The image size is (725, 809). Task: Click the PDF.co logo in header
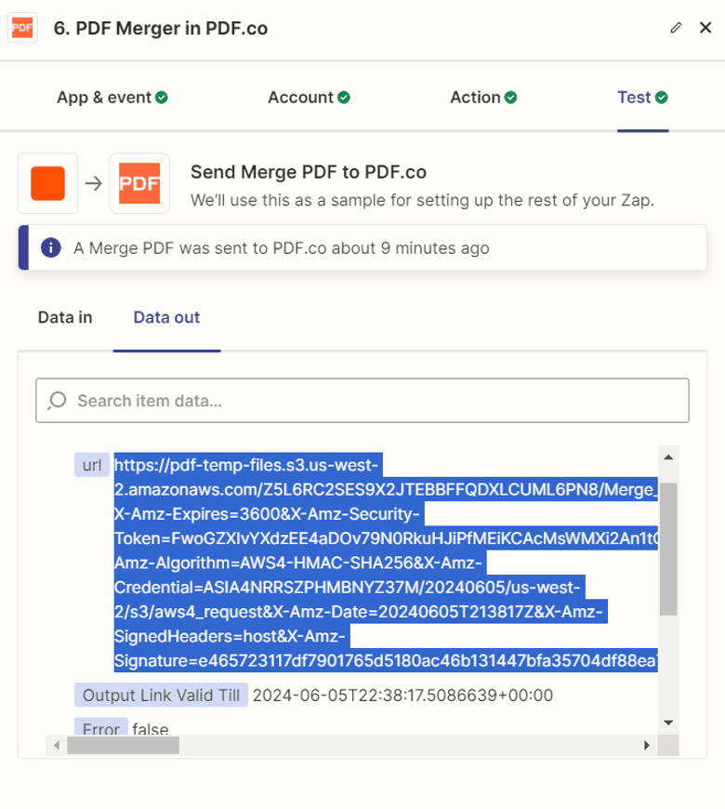pyautogui.click(x=21, y=28)
